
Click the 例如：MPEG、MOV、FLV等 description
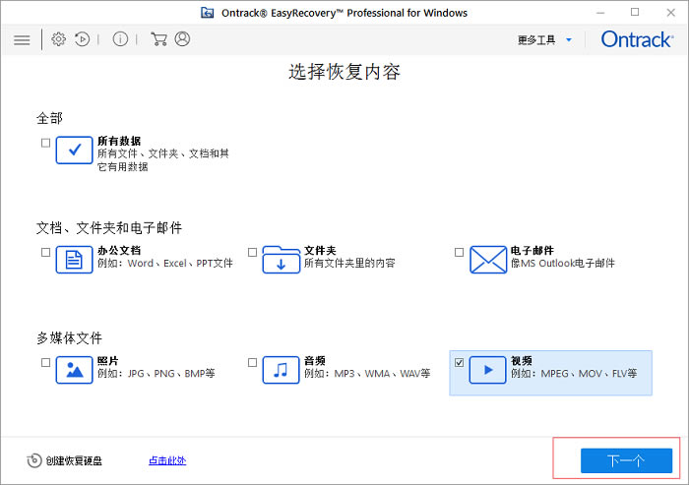click(574, 374)
